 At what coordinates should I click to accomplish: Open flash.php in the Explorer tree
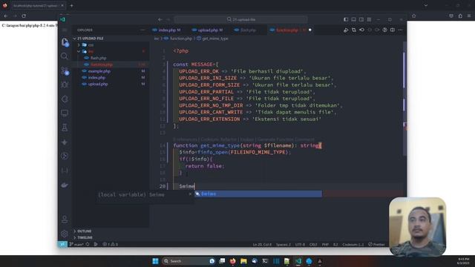99,58
